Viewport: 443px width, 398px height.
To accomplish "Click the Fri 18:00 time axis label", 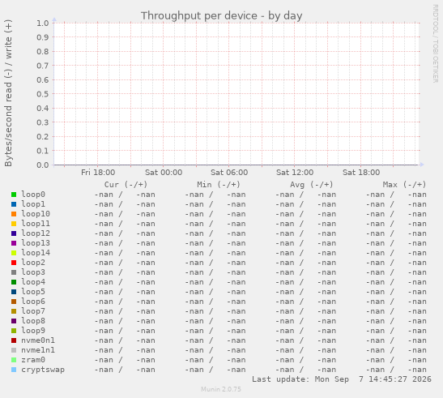I will [98, 173].
